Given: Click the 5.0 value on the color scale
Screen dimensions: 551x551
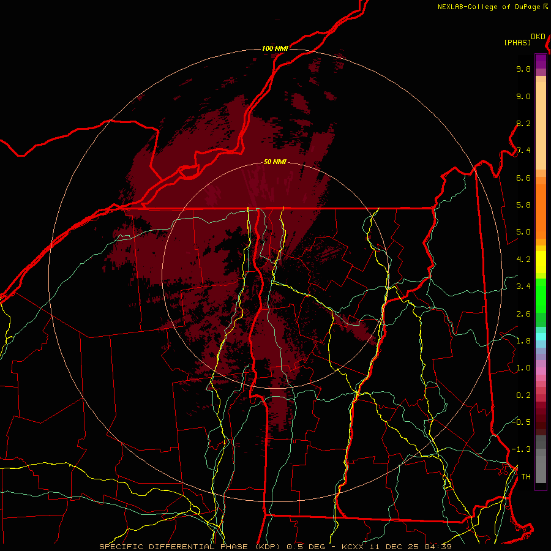Looking at the screenshot, I should coord(523,232).
